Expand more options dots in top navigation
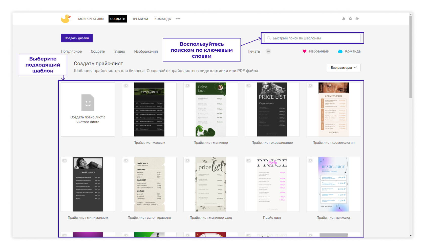This screenshot has height=250, width=425. click(178, 19)
